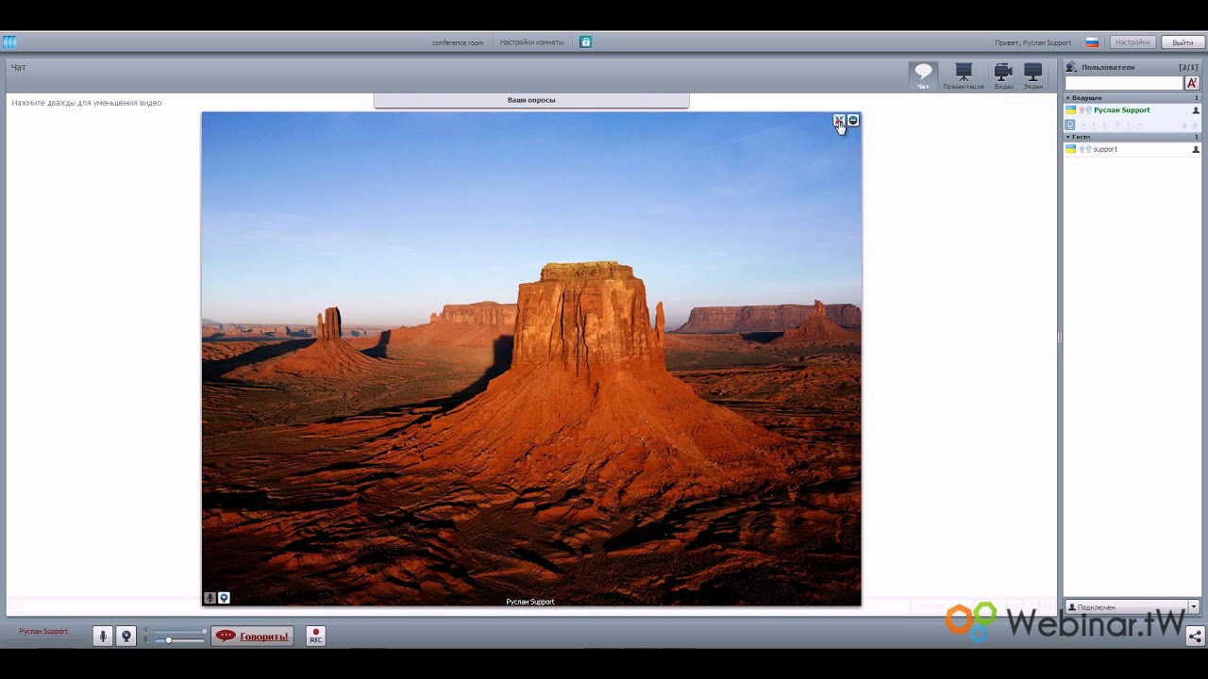The image size is (1208, 679).
Task: Open Настройки комнаты (room settings)
Action: (x=531, y=42)
